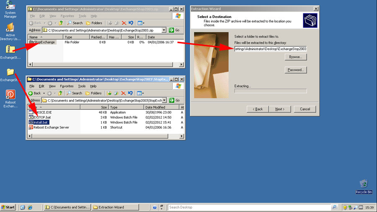Click zip window horizontal scrollbar right arrow
The width and height of the screenshot is (377, 212).
pos(181,65)
